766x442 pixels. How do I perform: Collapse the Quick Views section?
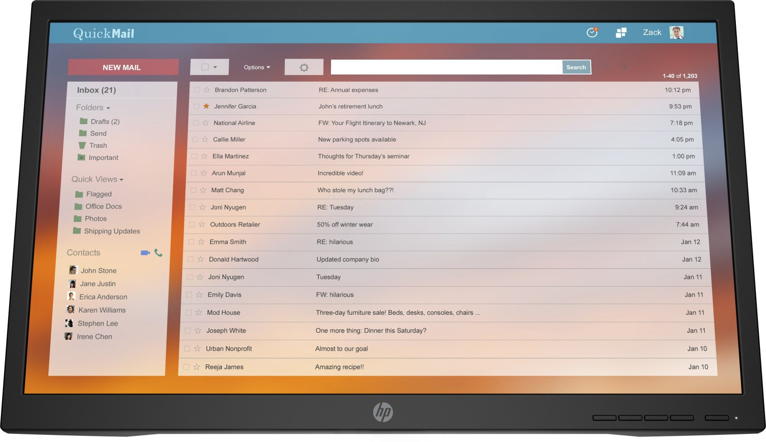pyautogui.click(x=97, y=179)
